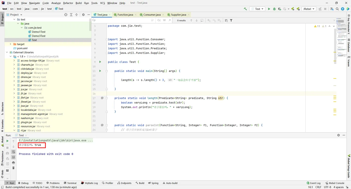The width and height of the screenshot is (351, 189).
Task: Open the Maven side panel
Action: [x=348, y=61]
